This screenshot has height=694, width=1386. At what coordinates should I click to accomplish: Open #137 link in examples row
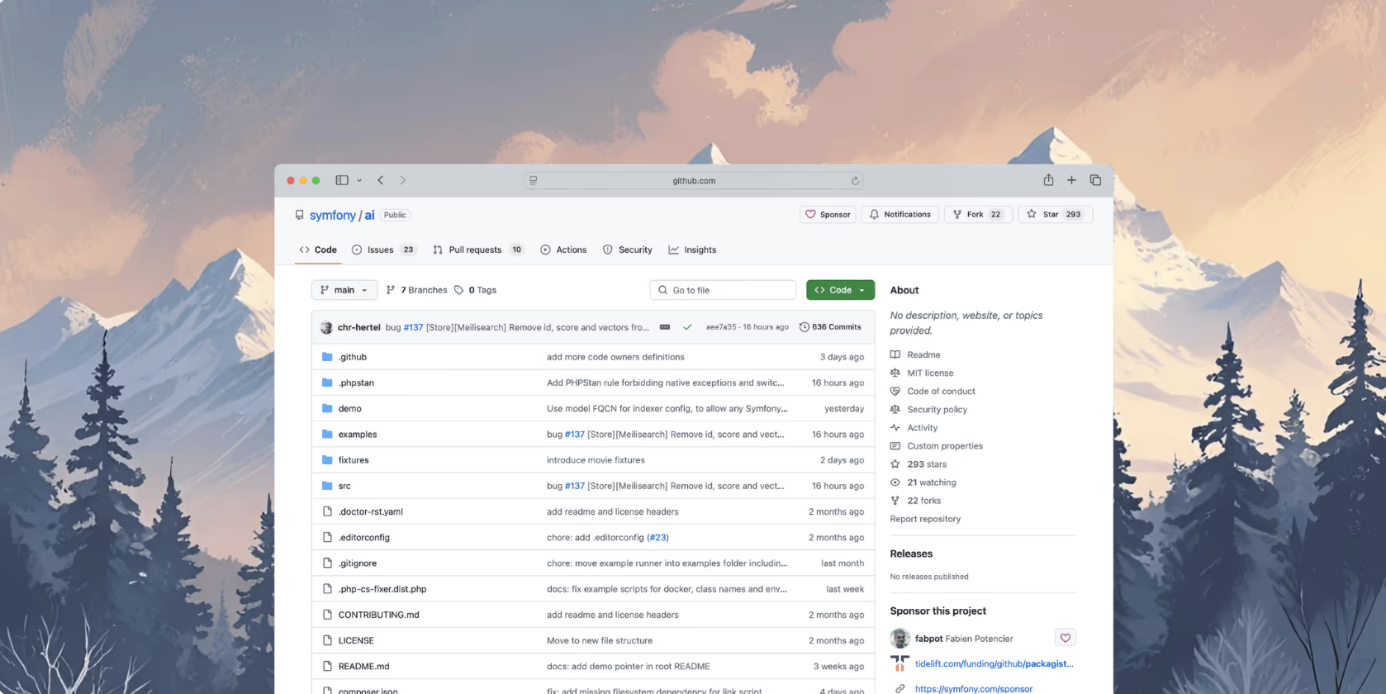575,434
